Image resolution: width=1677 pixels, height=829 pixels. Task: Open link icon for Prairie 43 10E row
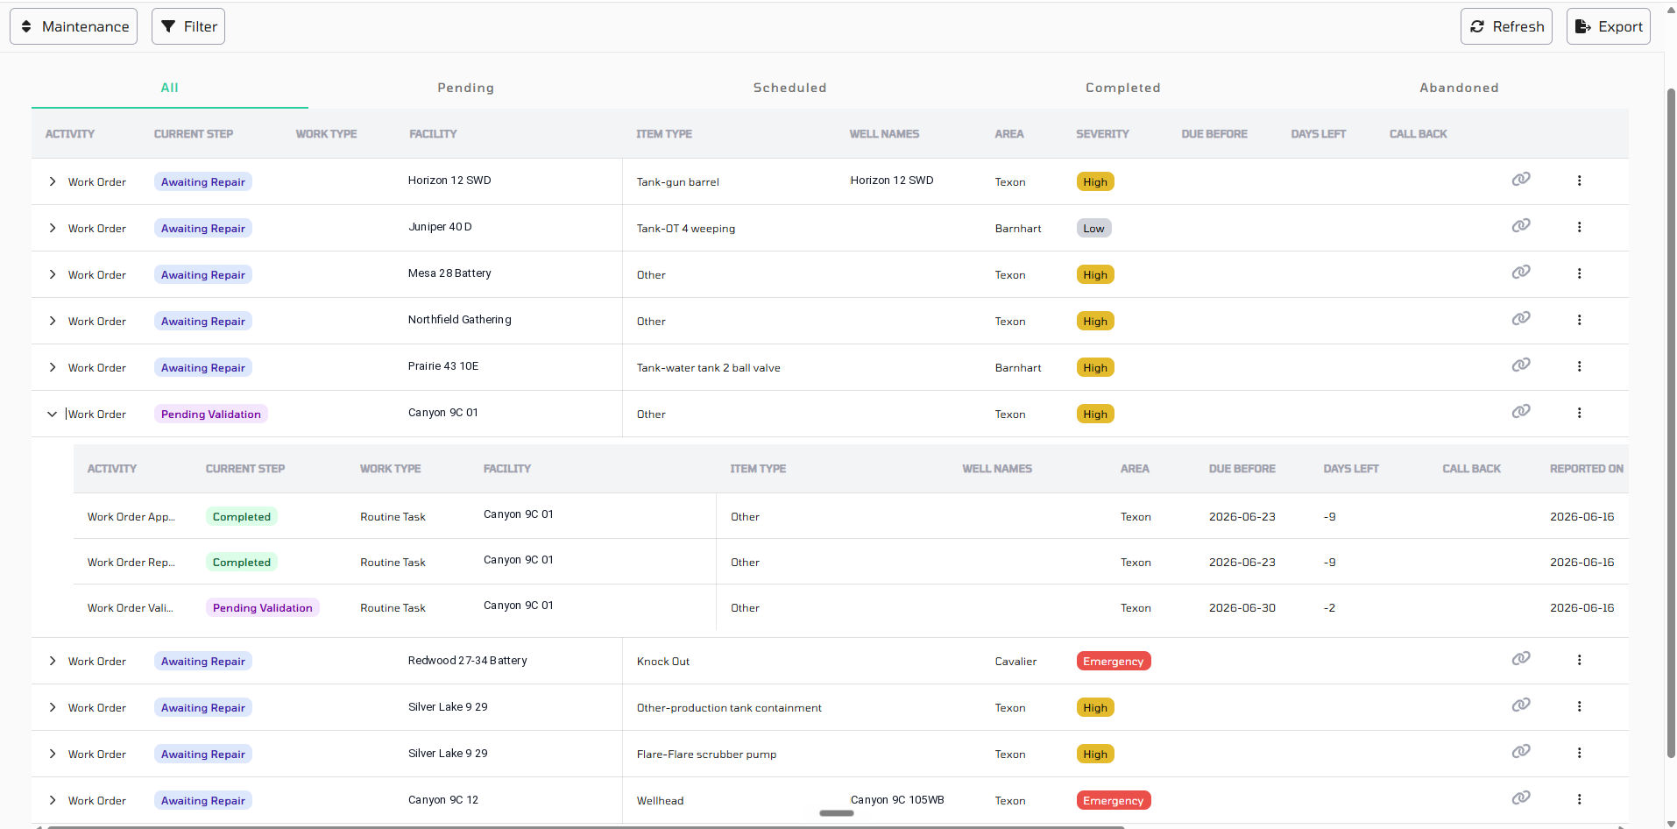1521,365
